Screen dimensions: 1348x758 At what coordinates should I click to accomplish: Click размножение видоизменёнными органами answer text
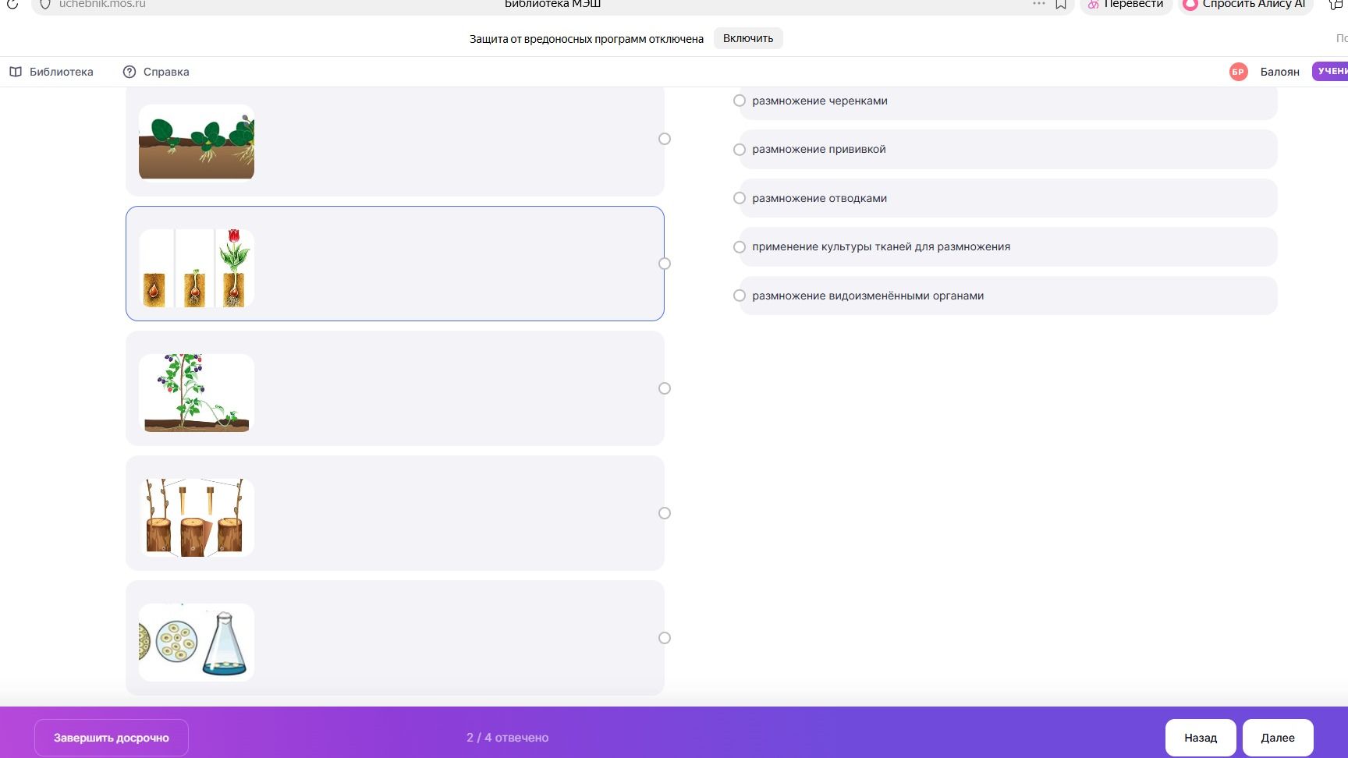point(868,296)
